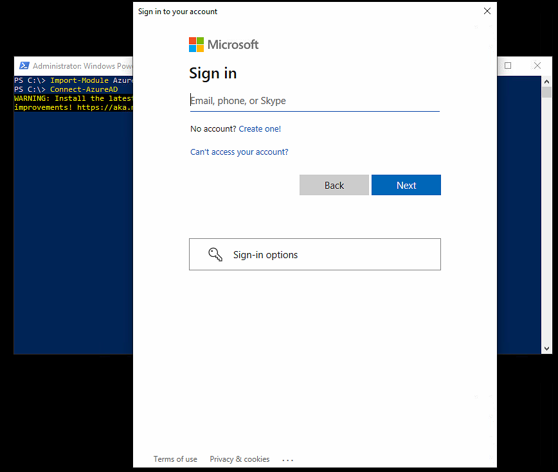Open the footer ellipsis more options
Viewport: 558px width, 472px height.
[287, 460]
